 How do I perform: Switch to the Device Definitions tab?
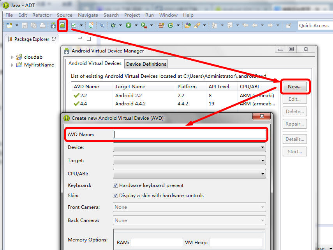pos(146,64)
